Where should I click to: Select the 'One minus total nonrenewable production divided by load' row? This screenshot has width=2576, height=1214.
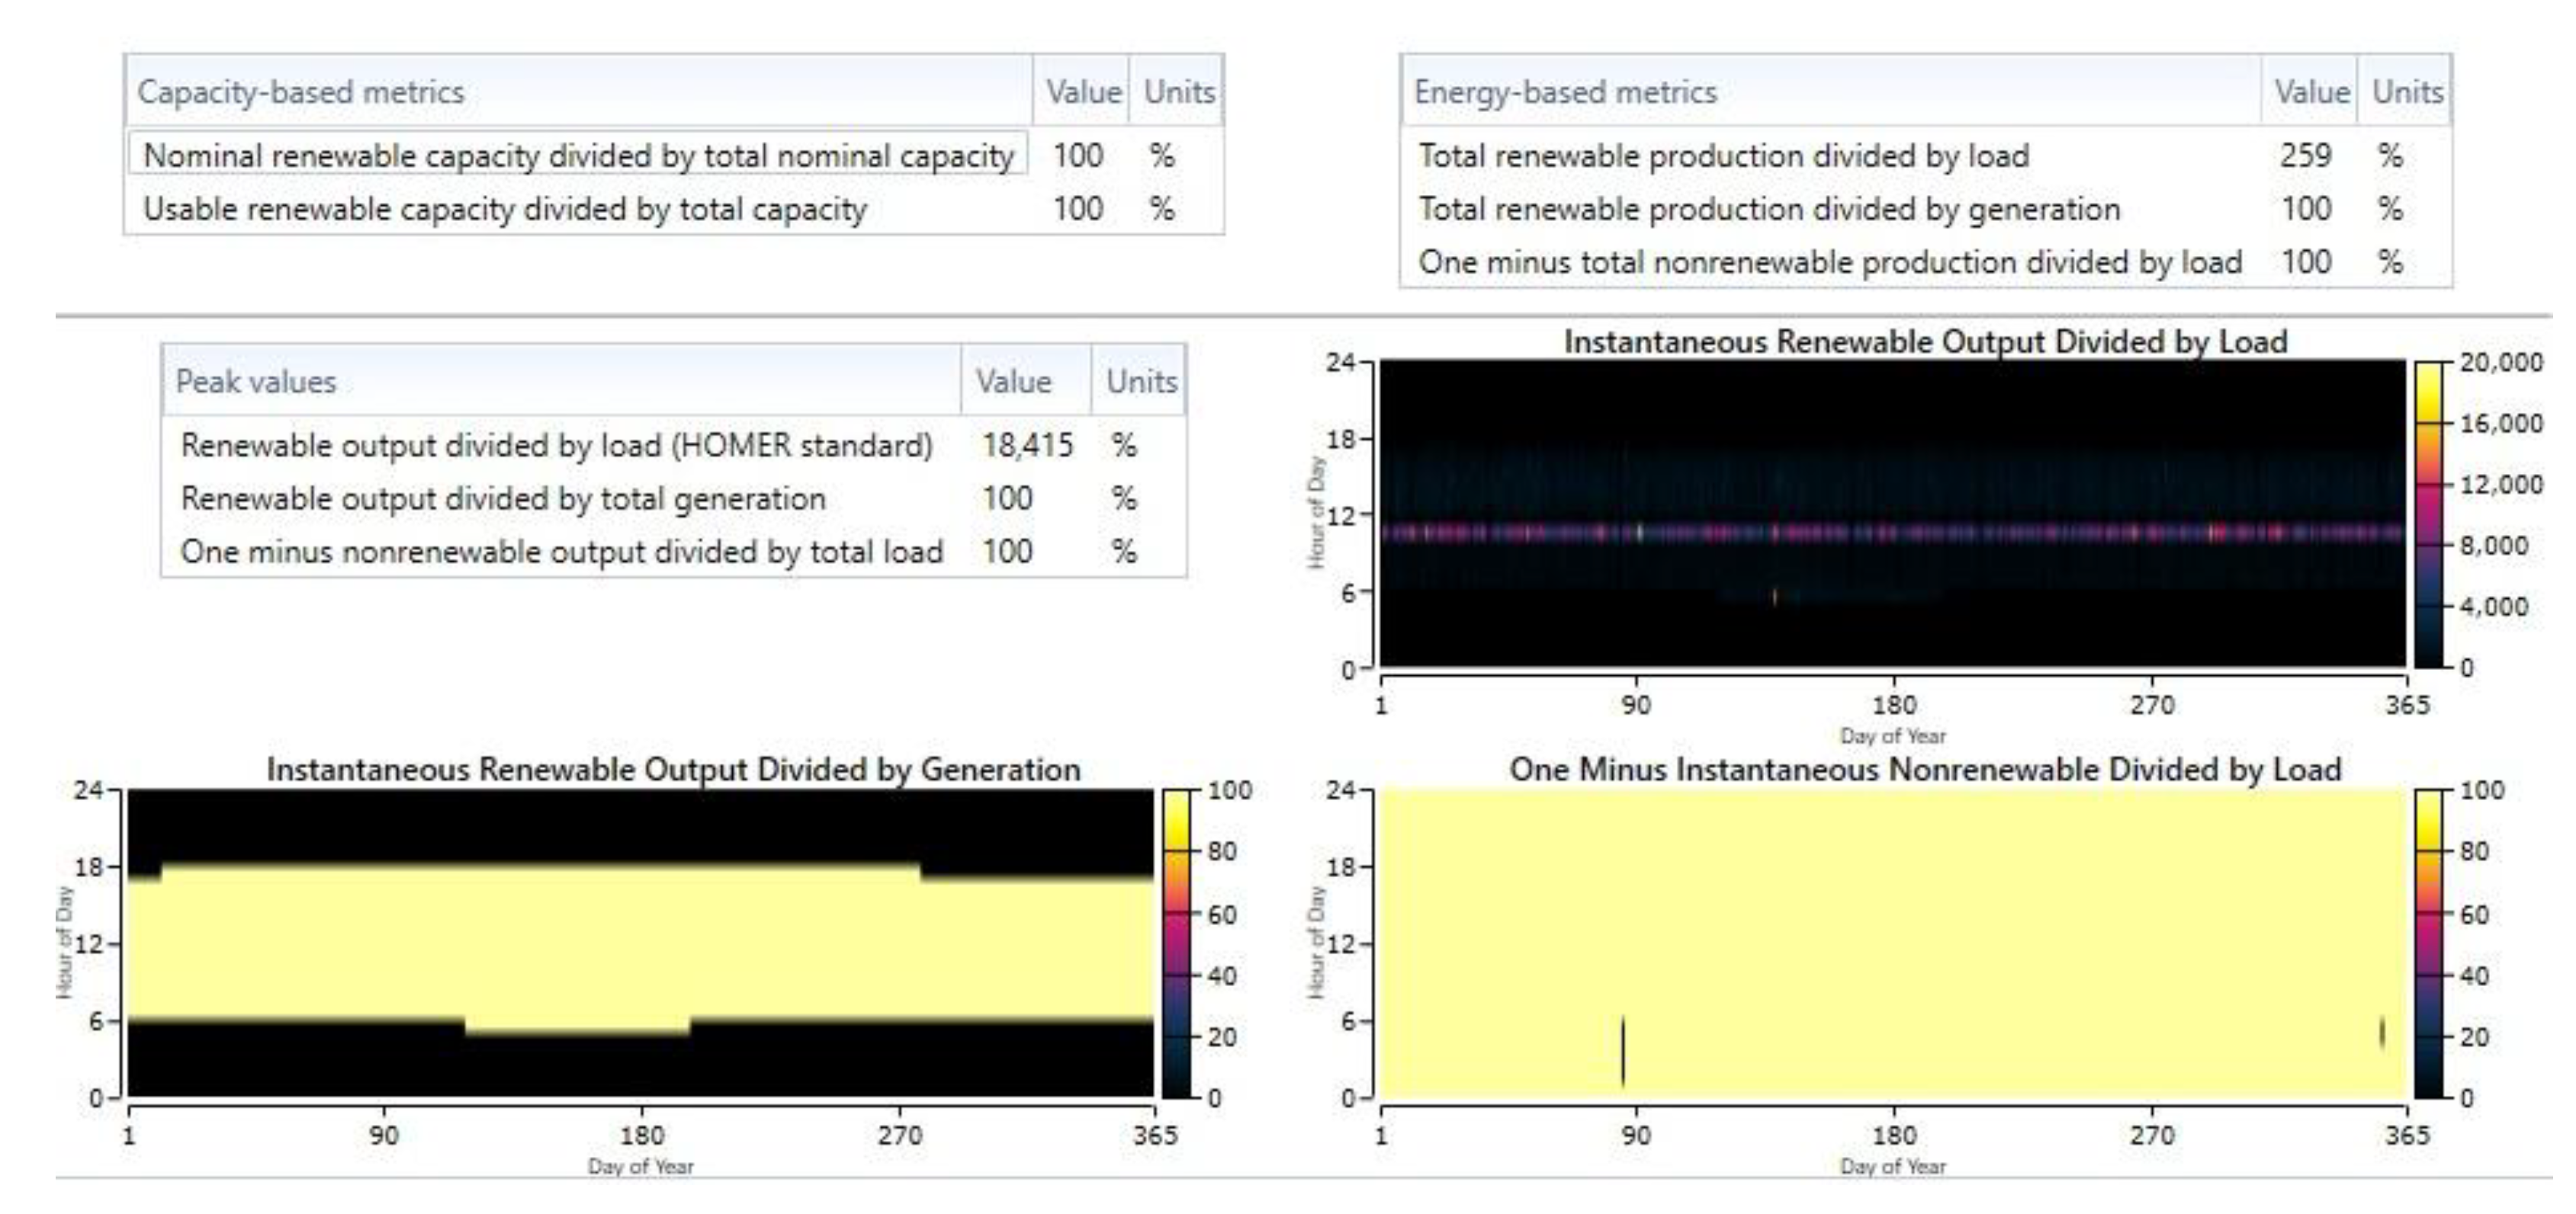pyautogui.click(x=1830, y=262)
